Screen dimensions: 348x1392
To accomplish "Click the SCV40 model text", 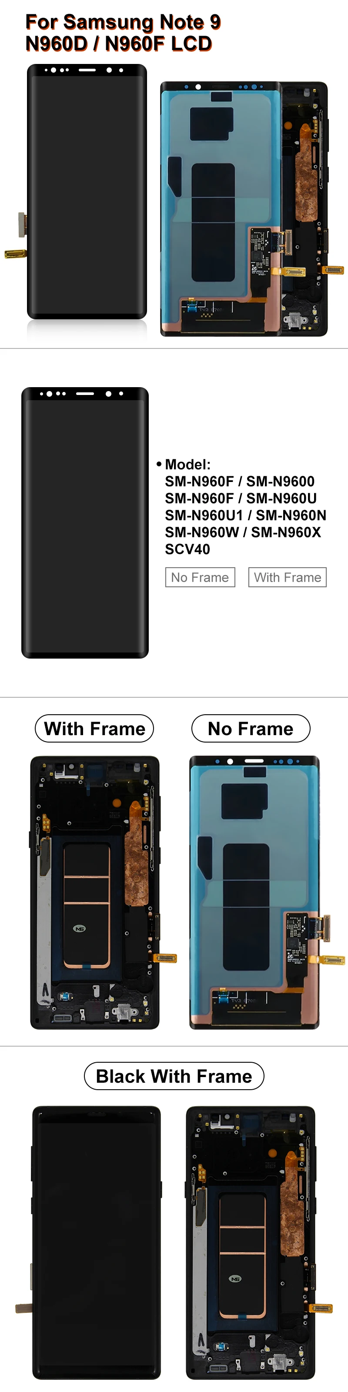I will [x=187, y=549].
